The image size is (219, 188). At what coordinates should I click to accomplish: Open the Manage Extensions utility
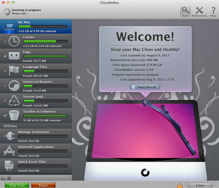point(36,136)
